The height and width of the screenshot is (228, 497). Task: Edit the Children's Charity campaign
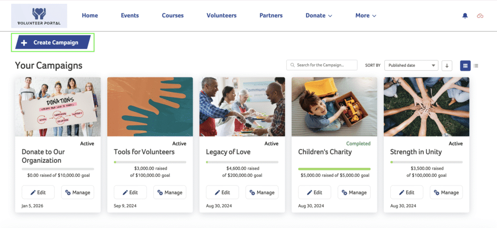click(315, 192)
